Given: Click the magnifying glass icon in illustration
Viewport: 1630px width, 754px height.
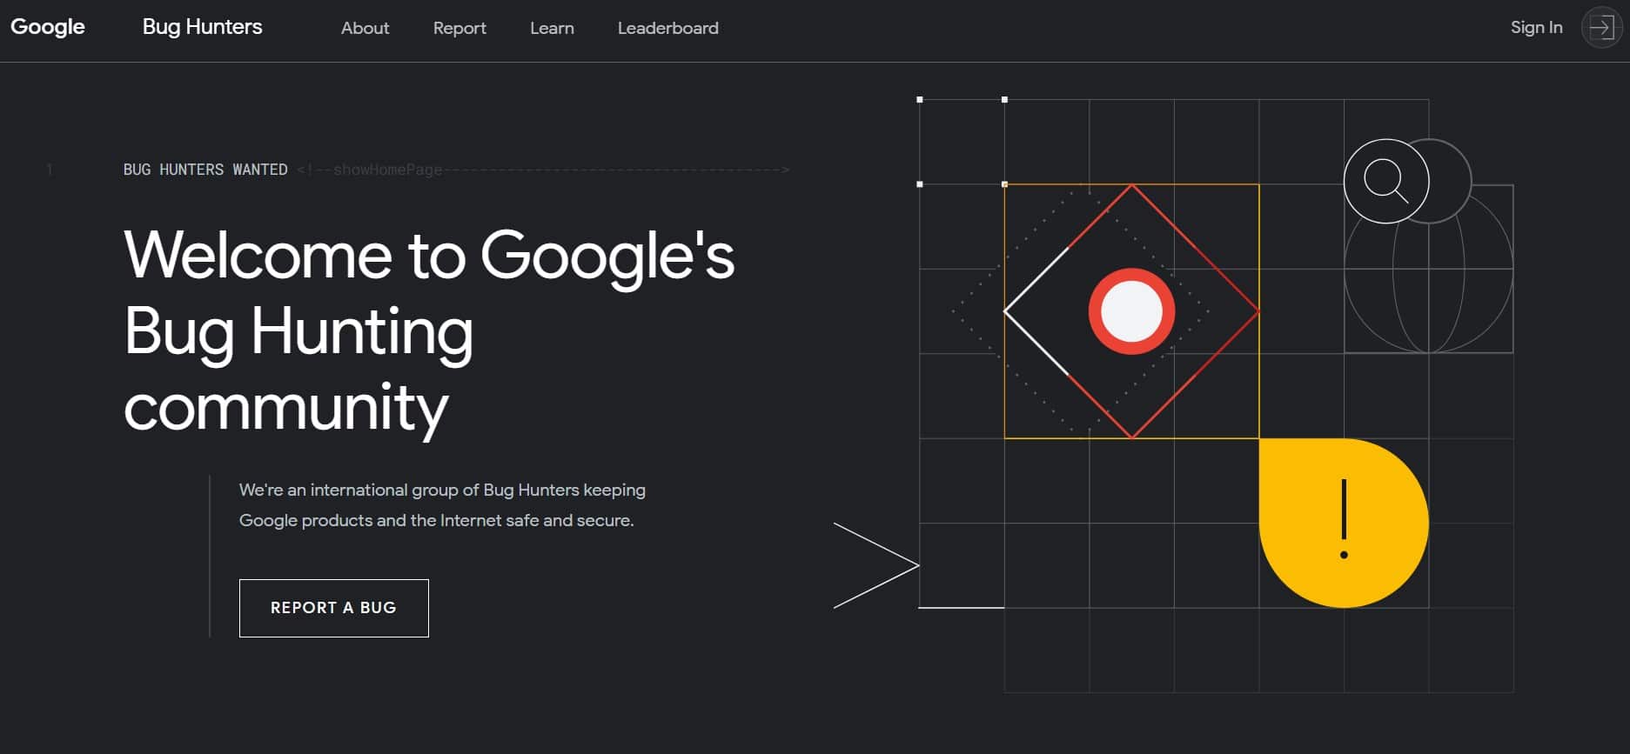Looking at the screenshot, I should pos(1385,181).
